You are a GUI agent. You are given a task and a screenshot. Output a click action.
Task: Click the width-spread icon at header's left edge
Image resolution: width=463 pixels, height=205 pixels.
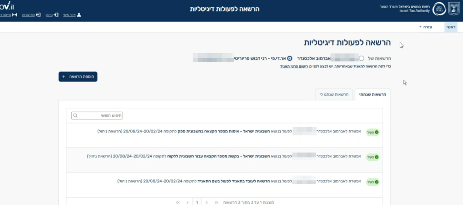(15, 15)
